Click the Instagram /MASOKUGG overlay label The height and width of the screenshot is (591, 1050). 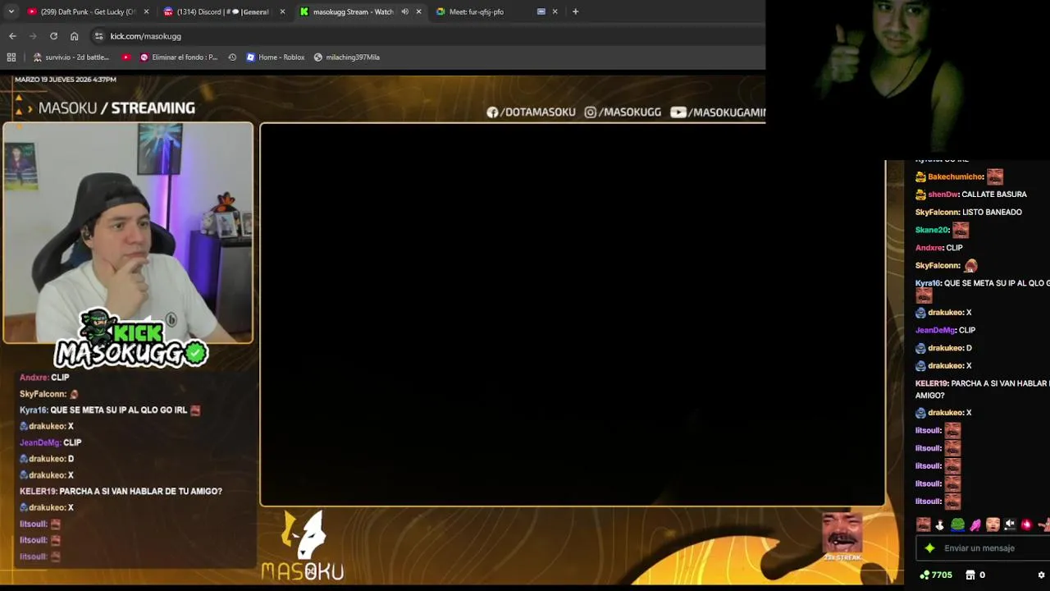pyautogui.click(x=623, y=112)
